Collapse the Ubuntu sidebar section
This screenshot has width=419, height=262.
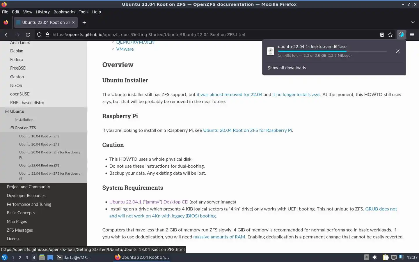click(x=7, y=111)
